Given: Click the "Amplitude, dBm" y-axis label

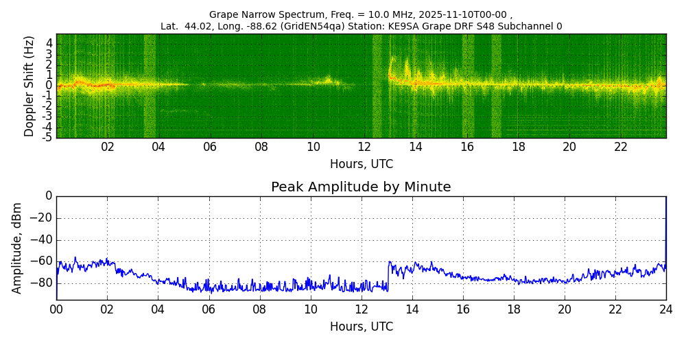Looking at the screenshot, I should tap(18, 248).
